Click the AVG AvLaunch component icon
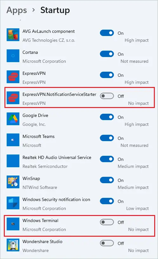The image size is (158, 259). (x=13, y=35)
